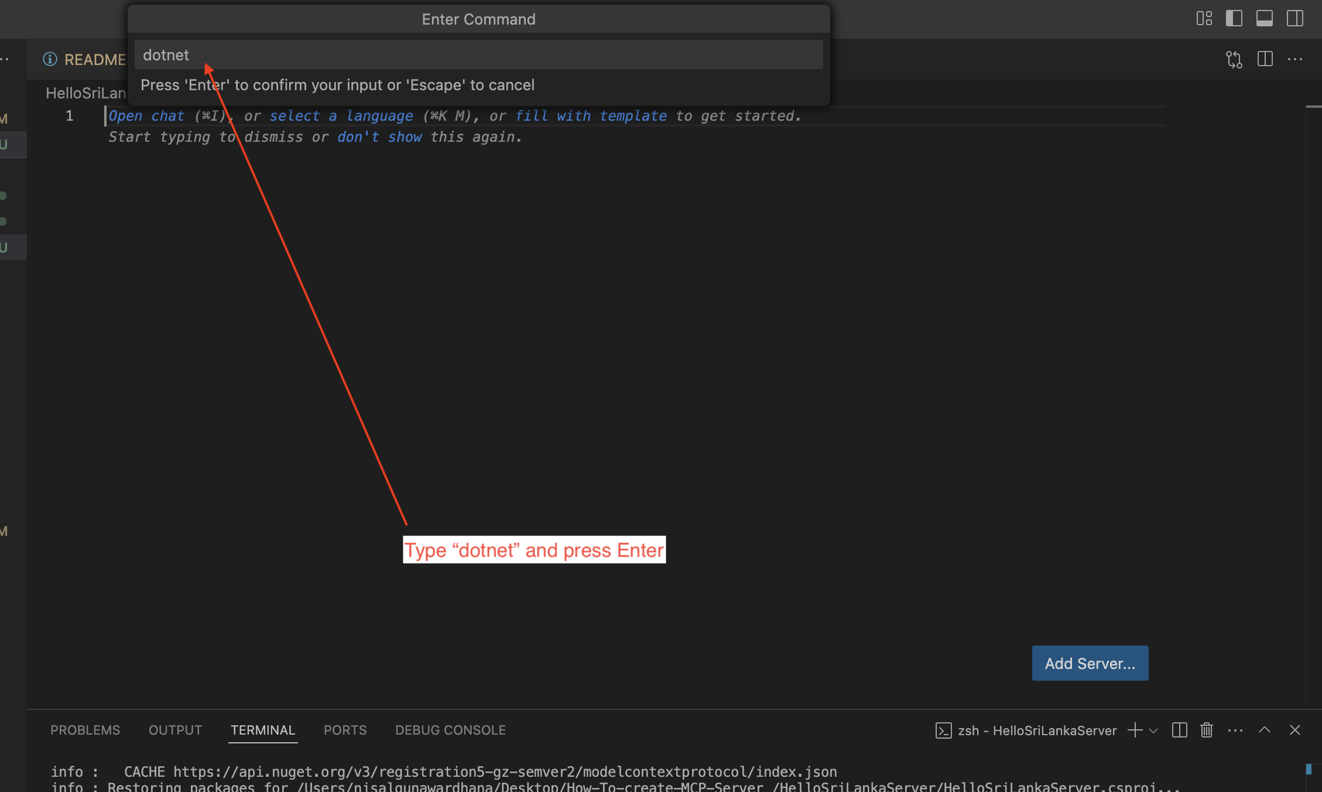
Task: Click the Add Server button
Action: (1090, 663)
